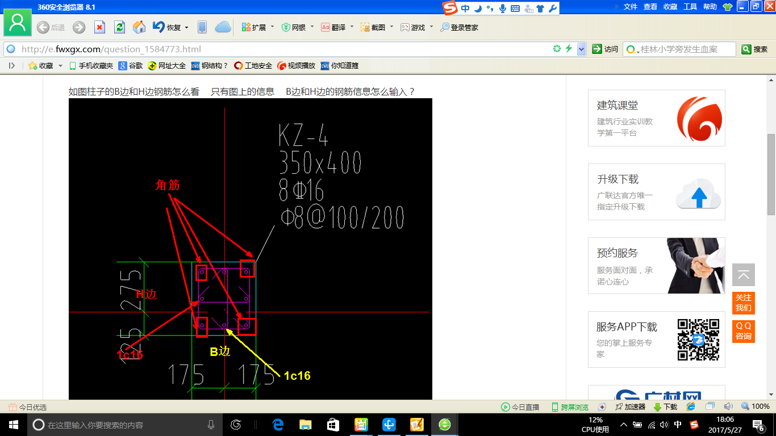Expand the 收藏 bookmarks dropdown arrow
The width and height of the screenshot is (776, 436).
60,66
